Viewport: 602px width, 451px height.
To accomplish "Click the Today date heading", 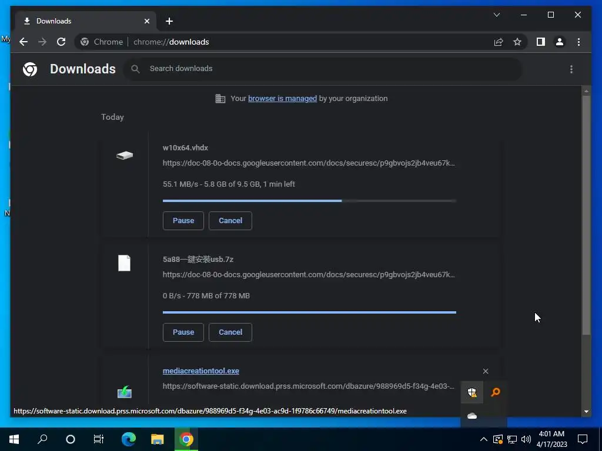I will click(x=112, y=117).
